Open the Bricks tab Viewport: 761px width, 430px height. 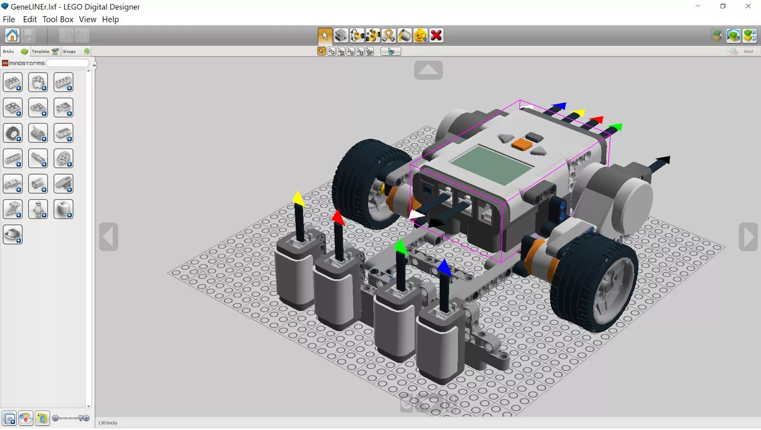point(15,51)
